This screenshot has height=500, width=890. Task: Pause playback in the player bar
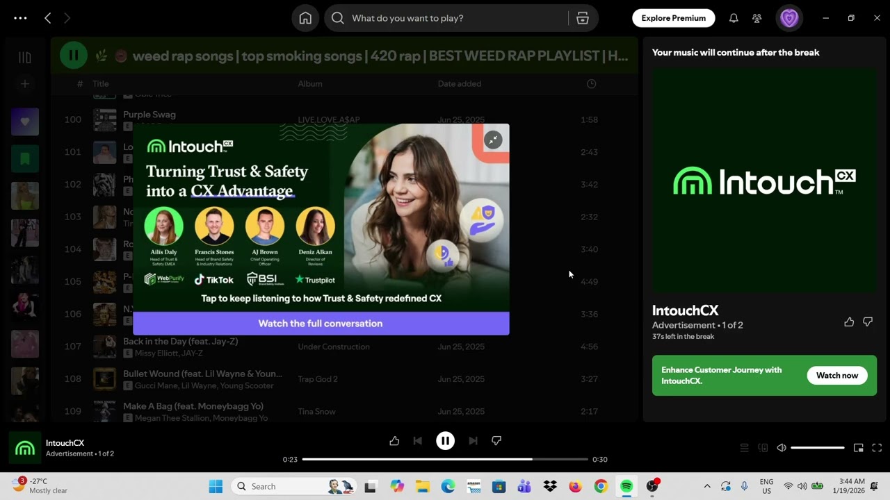pos(445,441)
